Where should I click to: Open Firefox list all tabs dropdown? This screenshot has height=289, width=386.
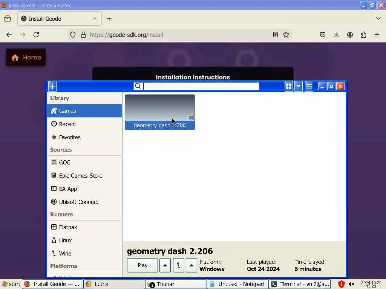378,18
